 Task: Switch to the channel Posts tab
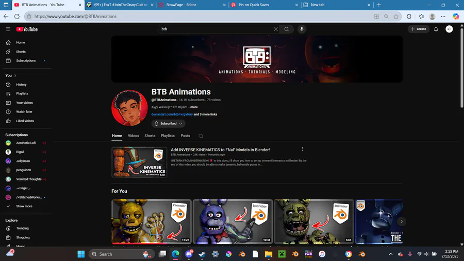185,136
